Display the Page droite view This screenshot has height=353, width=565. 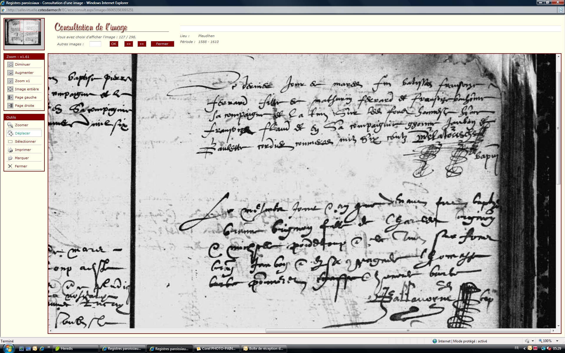click(10, 106)
